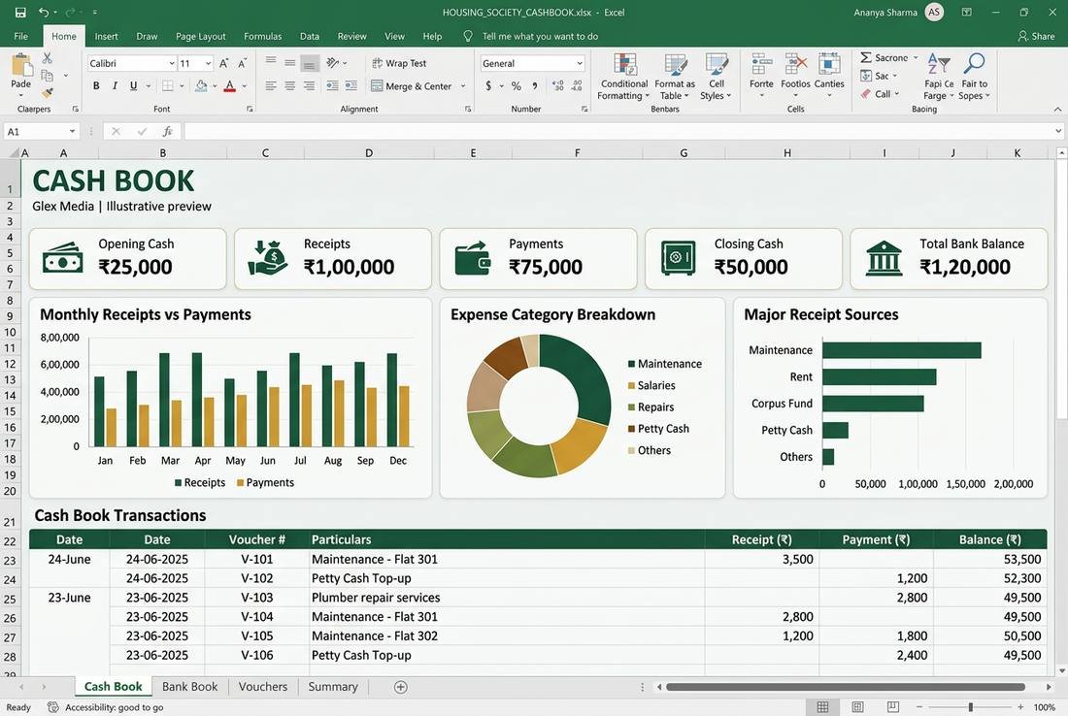Image resolution: width=1068 pixels, height=716 pixels.
Task: Open the sort and filter A-Z funnel icon
Action: [x=939, y=63]
